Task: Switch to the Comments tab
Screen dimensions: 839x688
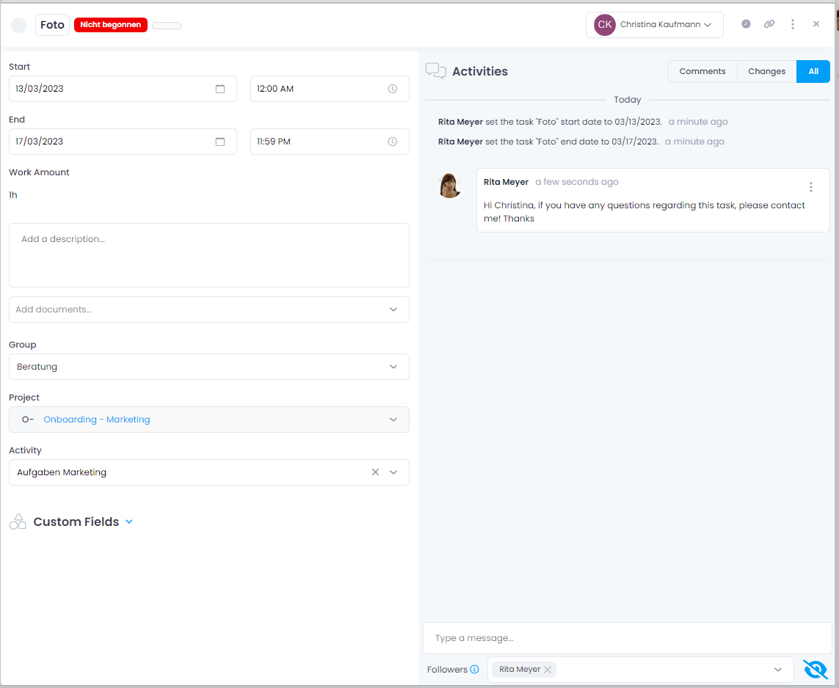Action: pyautogui.click(x=702, y=72)
